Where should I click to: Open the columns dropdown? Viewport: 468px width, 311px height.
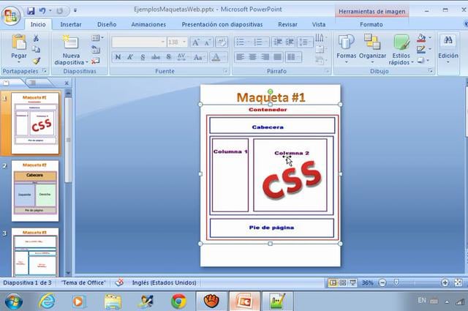[293, 57]
